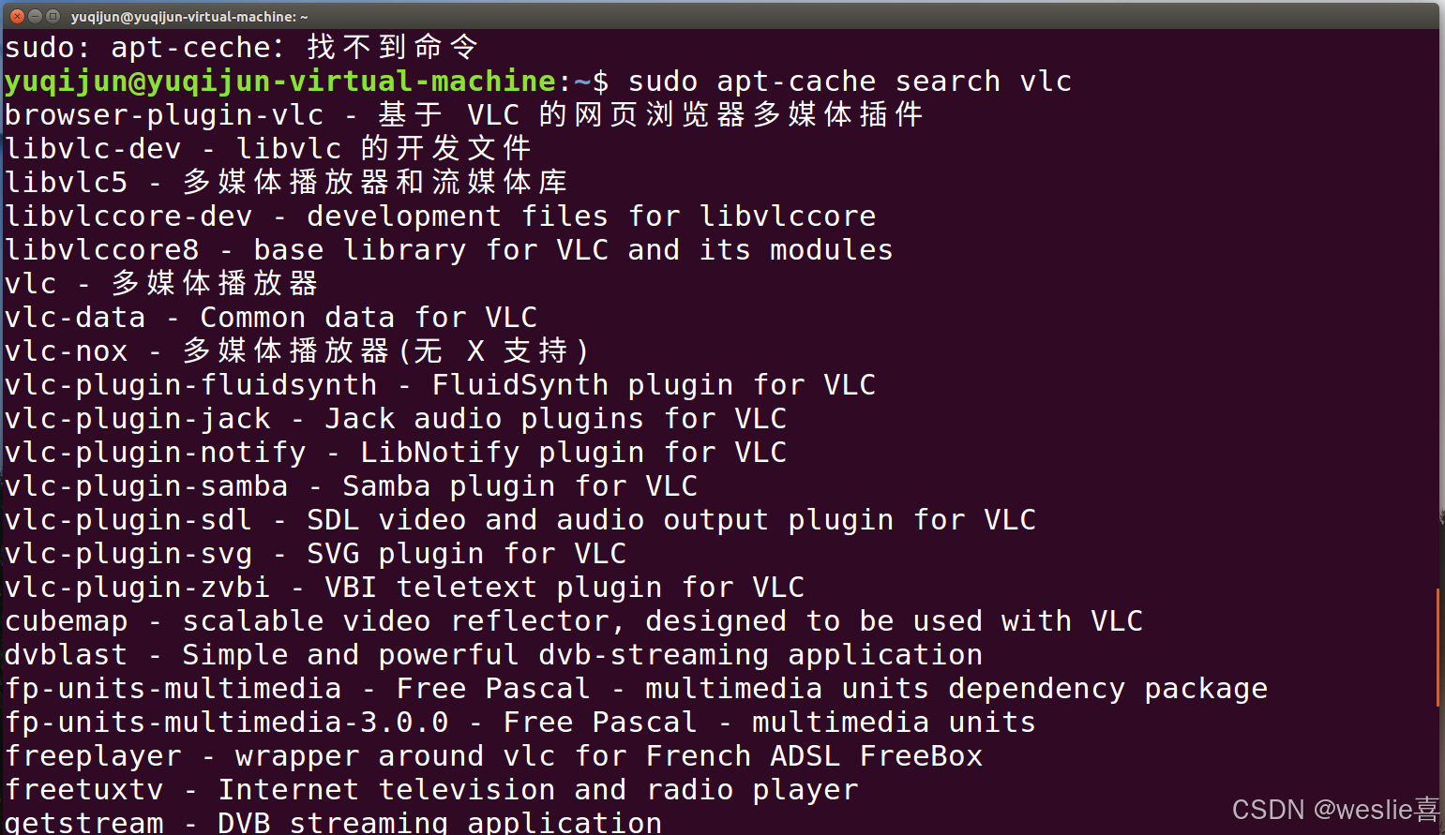Image resolution: width=1445 pixels, height=835 pixels.
Task: Click the cubemap package entry
Action: coord(67,620)
